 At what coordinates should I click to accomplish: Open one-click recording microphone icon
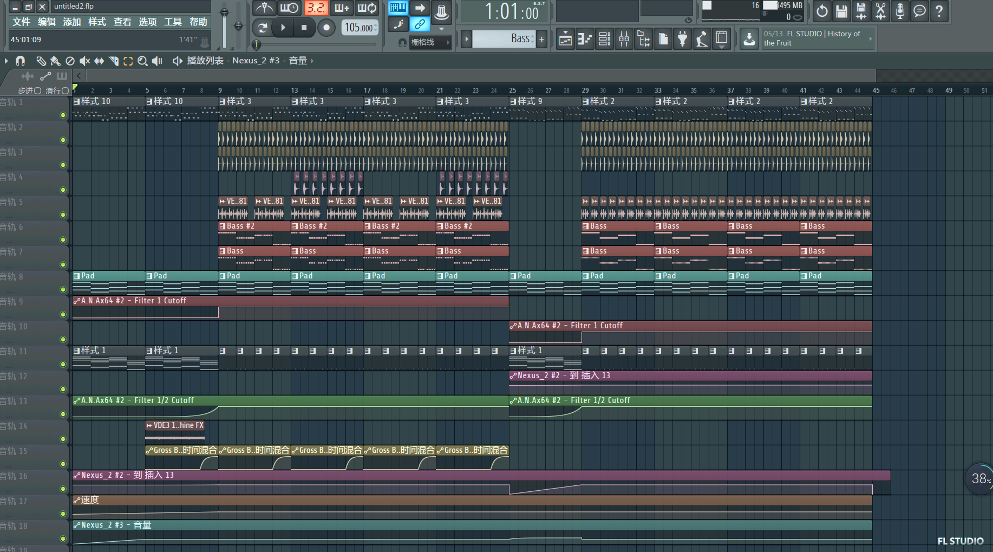(900, 11)
